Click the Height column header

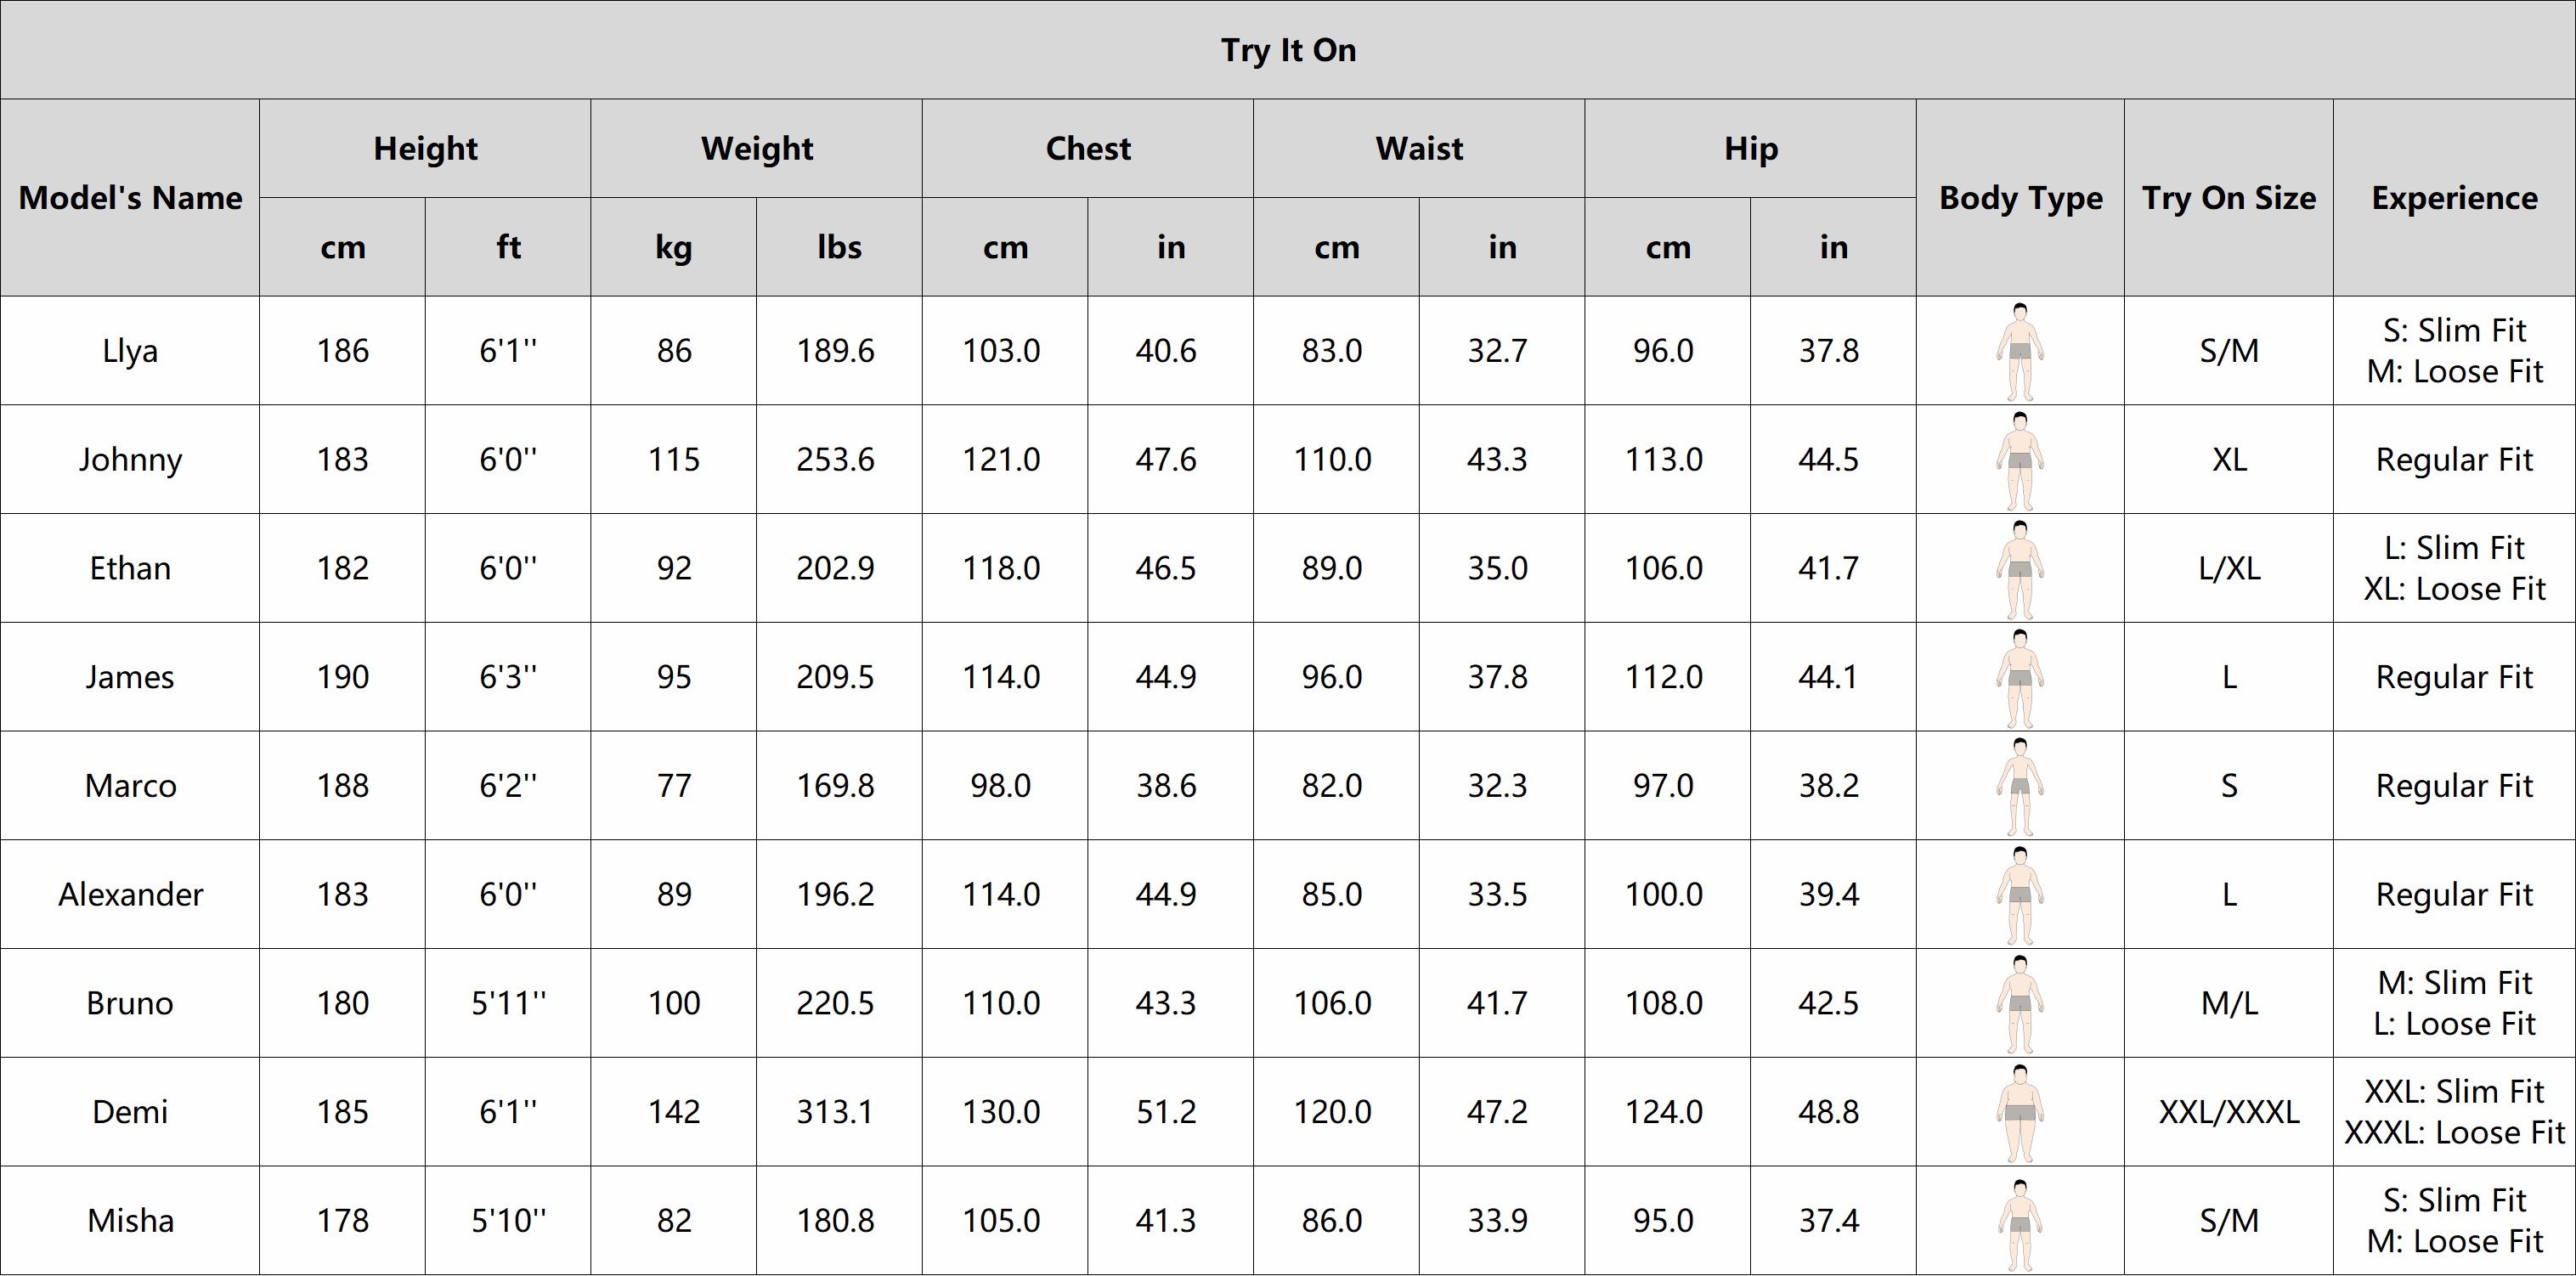click(425, 149)
